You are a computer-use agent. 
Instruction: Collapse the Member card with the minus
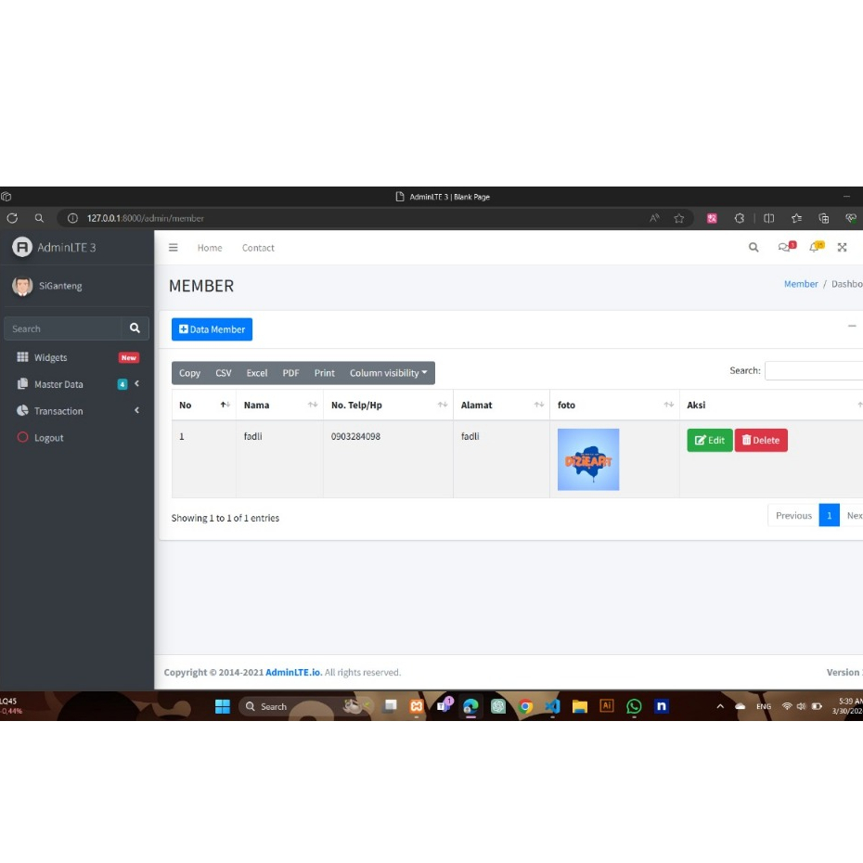[x=853, y=328]
